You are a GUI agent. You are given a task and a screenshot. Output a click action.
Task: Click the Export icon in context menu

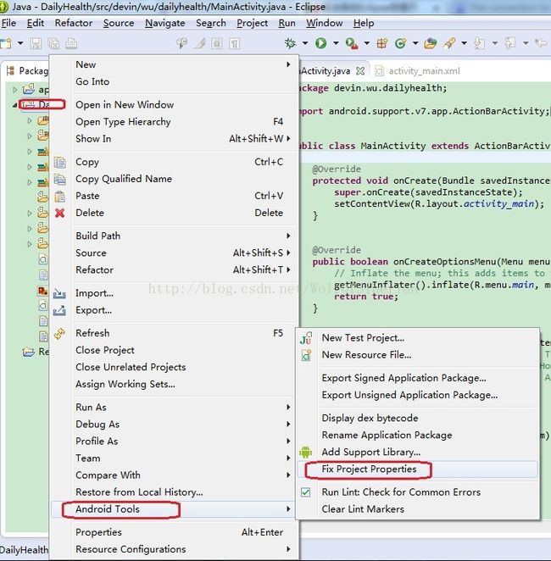59,310
